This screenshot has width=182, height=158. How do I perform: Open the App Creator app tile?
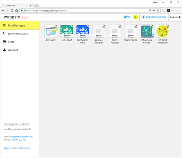pyautogui.click(x=51, y=31)
